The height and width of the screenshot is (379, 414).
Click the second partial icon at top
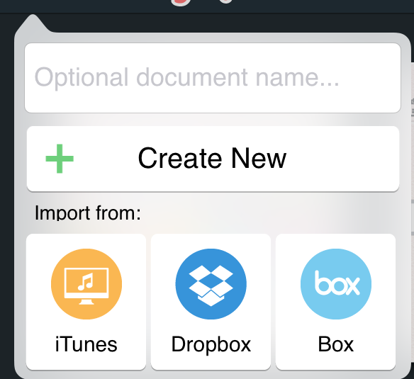[226, 1]
